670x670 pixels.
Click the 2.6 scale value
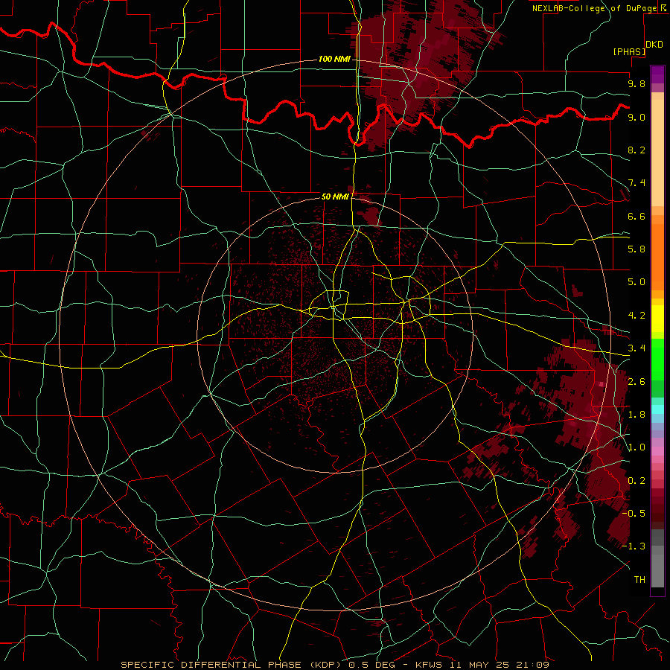[636, 382]
